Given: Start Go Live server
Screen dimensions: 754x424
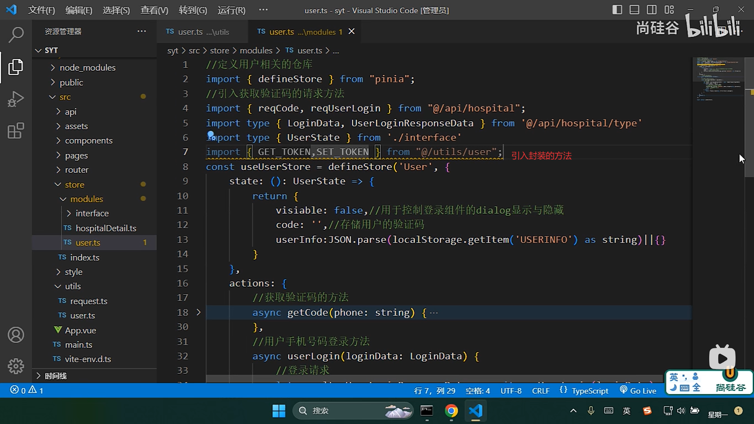Looking at the screenshot, I should point(638,391).
